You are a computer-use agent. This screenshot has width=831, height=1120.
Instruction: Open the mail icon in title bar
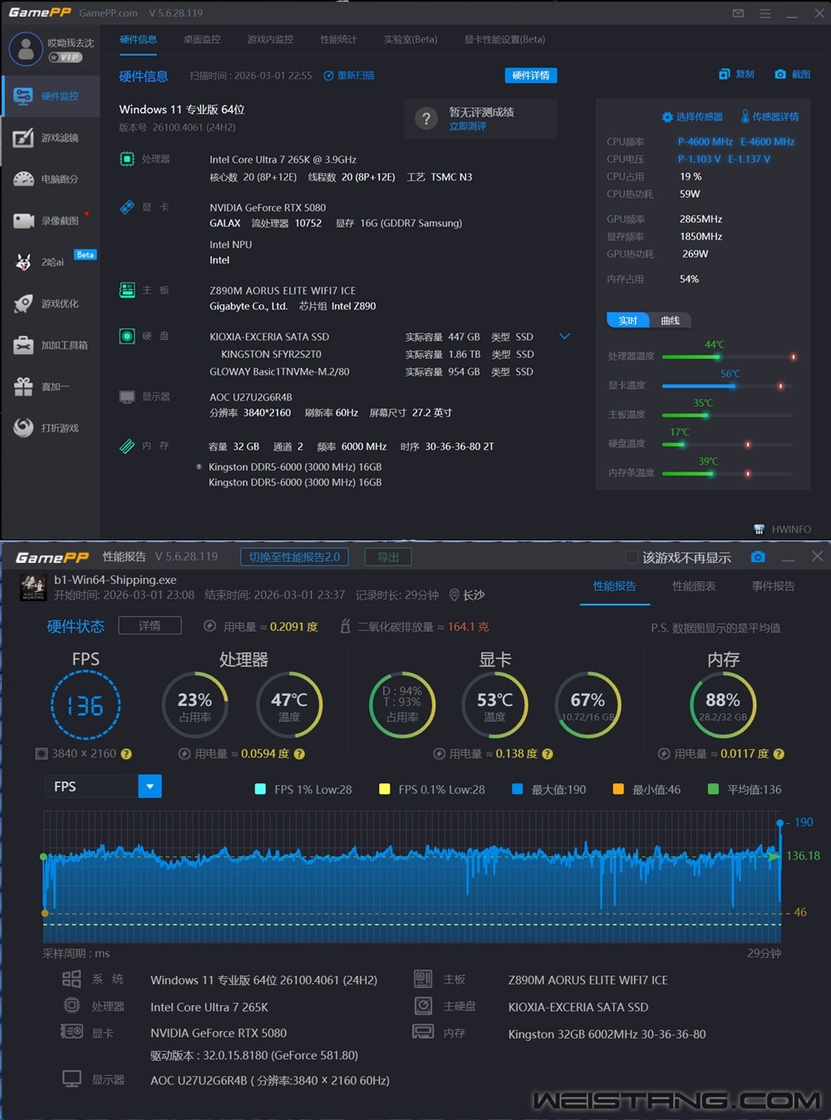click(738, 13)
